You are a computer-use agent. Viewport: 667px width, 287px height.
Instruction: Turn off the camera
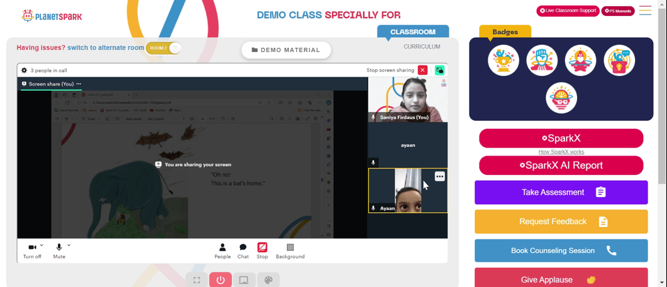[32, 251]
